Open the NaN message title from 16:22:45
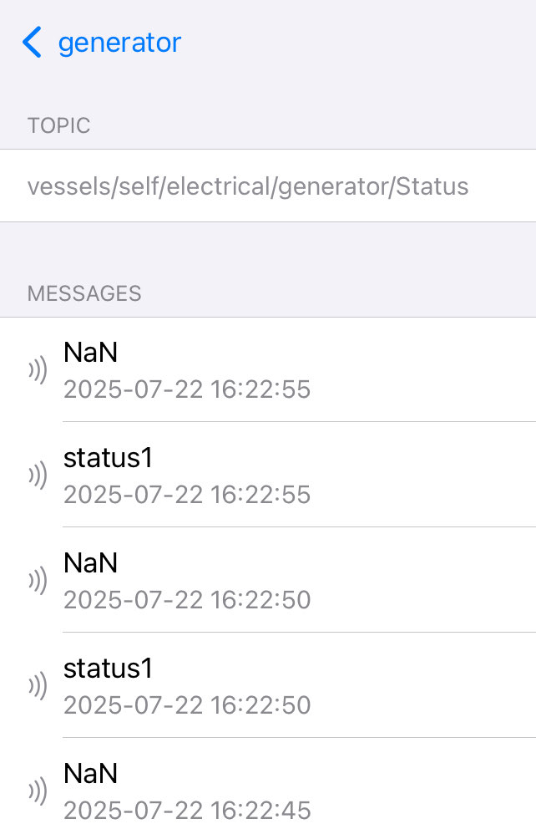This screenshot has width=536, height=829. pos(90,773)
